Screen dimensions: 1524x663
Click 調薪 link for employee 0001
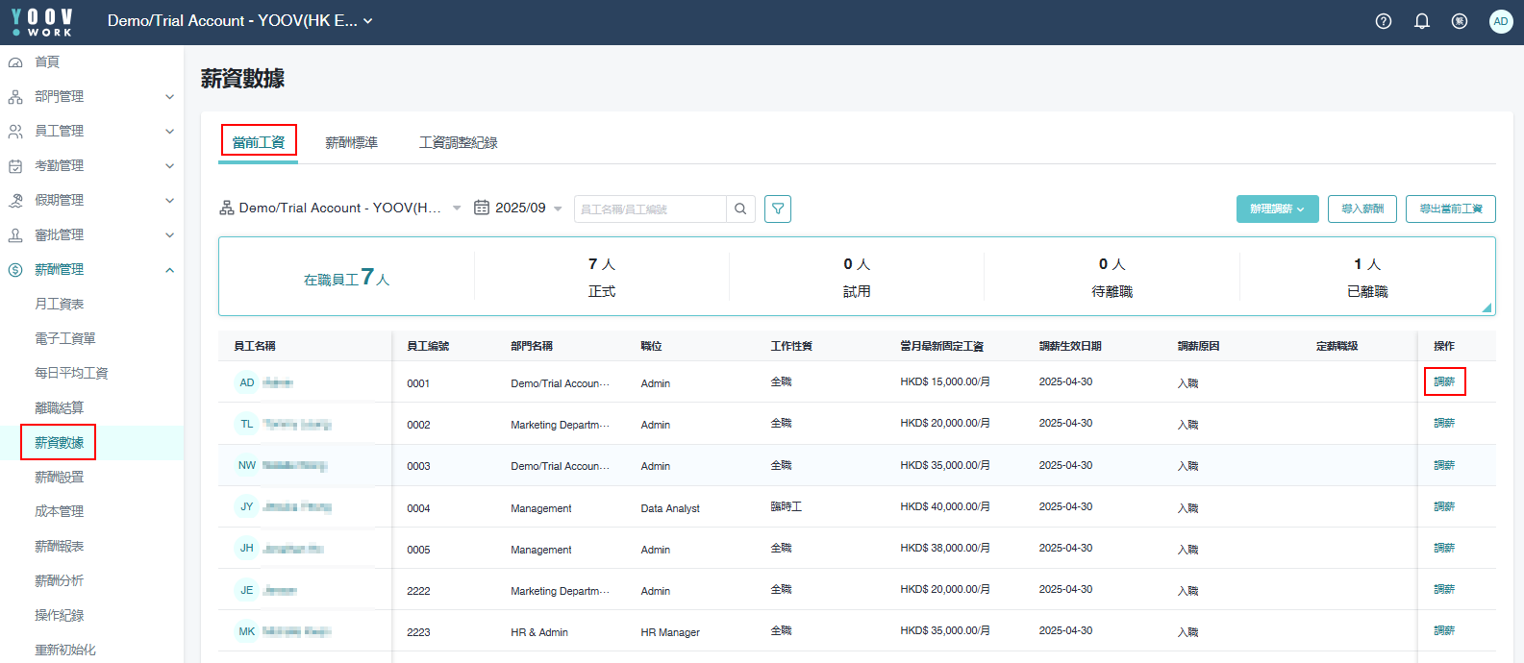[x=1444, y=381]
